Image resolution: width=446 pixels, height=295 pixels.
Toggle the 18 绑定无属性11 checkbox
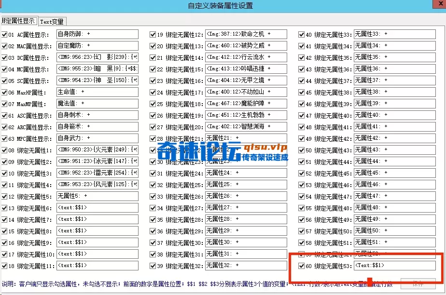(4, 266)
